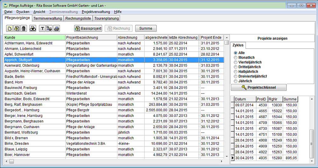Select the Bade, Berlin customer row
Viewport: 318px width, 168px height.
point(34,77)
